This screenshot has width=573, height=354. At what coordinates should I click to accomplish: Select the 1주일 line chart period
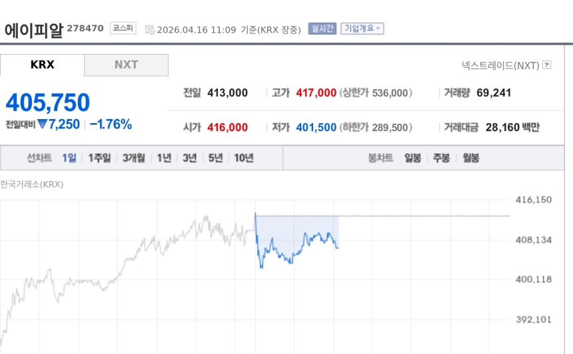[99, 158]
